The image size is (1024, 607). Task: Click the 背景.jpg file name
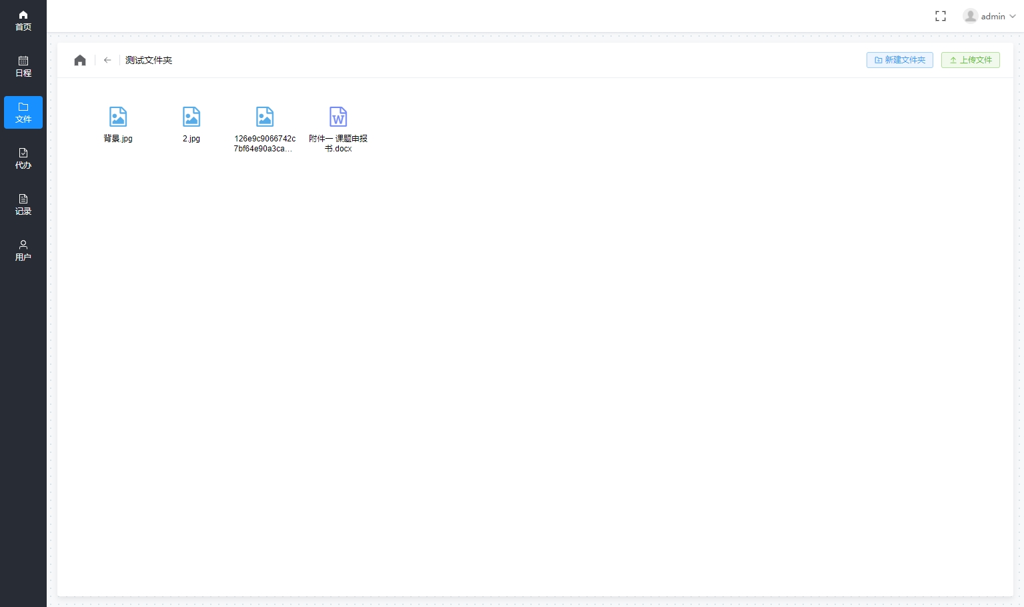(x=118, y=139)
